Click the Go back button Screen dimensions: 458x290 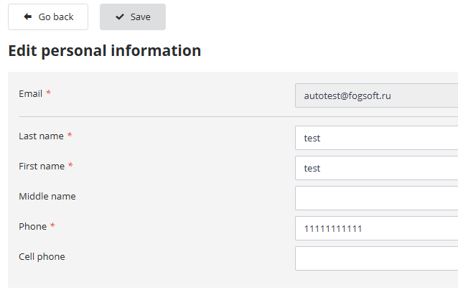click(48, 17)
